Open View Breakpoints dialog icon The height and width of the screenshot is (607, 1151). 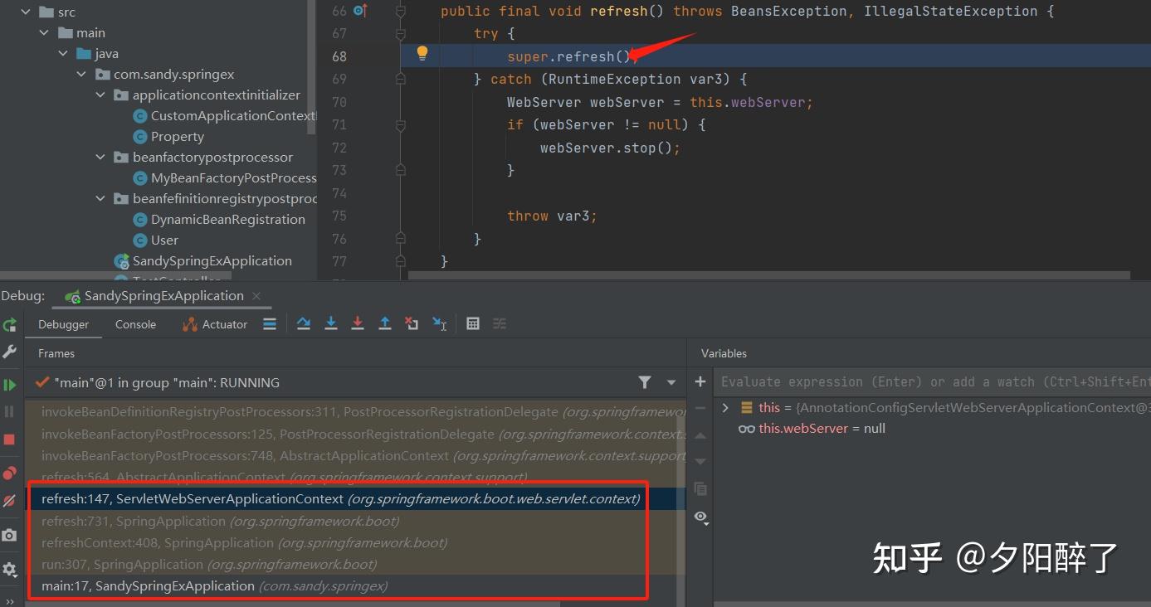(x=10, y=473)
